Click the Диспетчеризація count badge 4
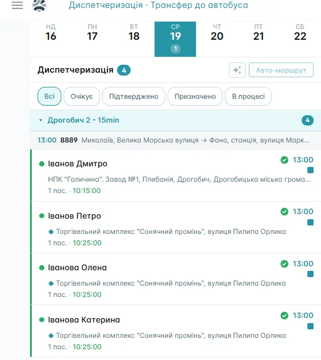 (x=124, y=70)
